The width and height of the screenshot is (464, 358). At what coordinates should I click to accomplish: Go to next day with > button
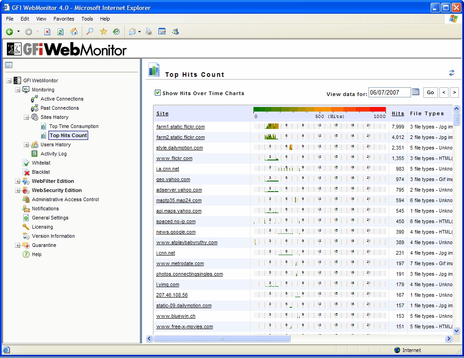[454, 92]
